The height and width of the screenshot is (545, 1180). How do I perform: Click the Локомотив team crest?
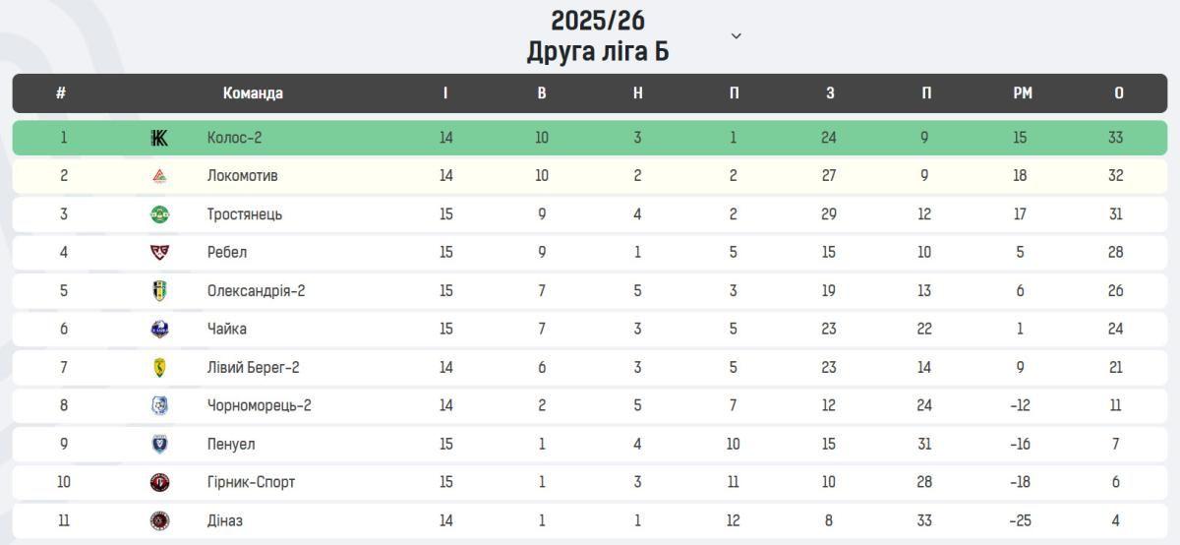(159, 176)
